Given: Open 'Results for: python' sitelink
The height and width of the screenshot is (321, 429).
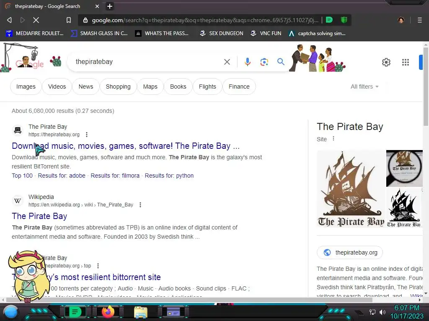Looking at the screenshot, I should 169,176.
